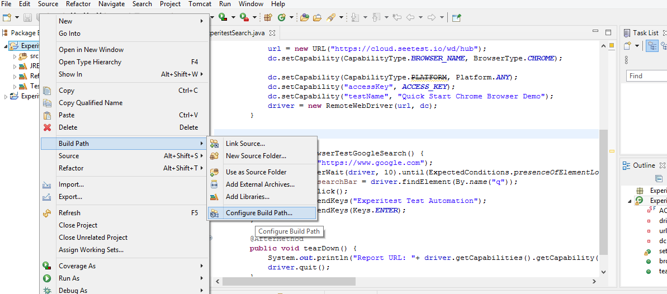This screenshot has width=667, height=294.
Task: Select Link Source in submenu
Action: coord(262,144)
